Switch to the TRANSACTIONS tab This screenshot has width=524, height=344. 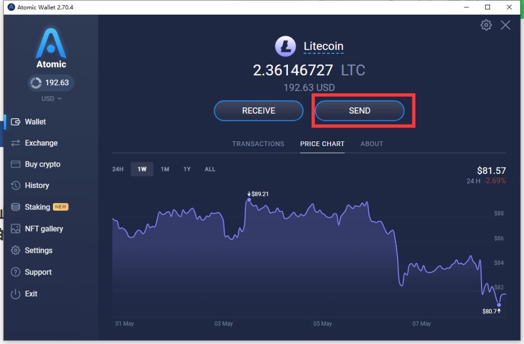tap(258, 143)
